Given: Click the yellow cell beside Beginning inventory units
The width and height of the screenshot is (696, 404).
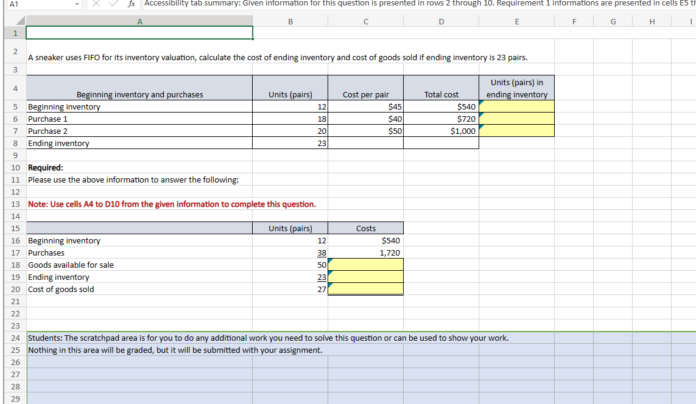Looking at the screenshot, I should [516, 106].
